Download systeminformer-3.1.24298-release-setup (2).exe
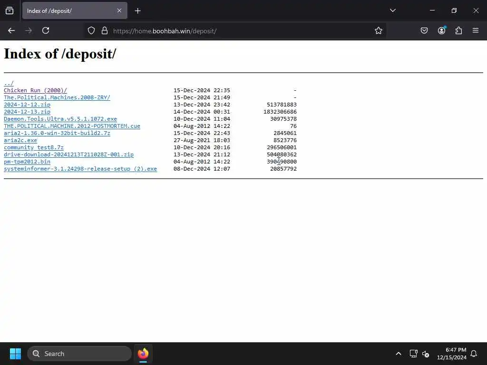This screenshot has width=487, height=365. pyautogui.click(x=80, y=169)
